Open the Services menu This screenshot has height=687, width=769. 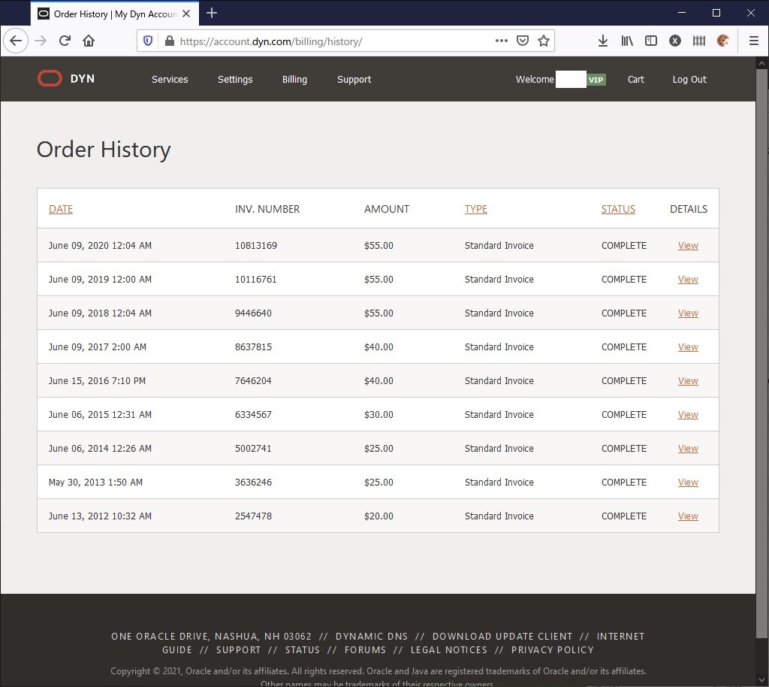[170, 80]
